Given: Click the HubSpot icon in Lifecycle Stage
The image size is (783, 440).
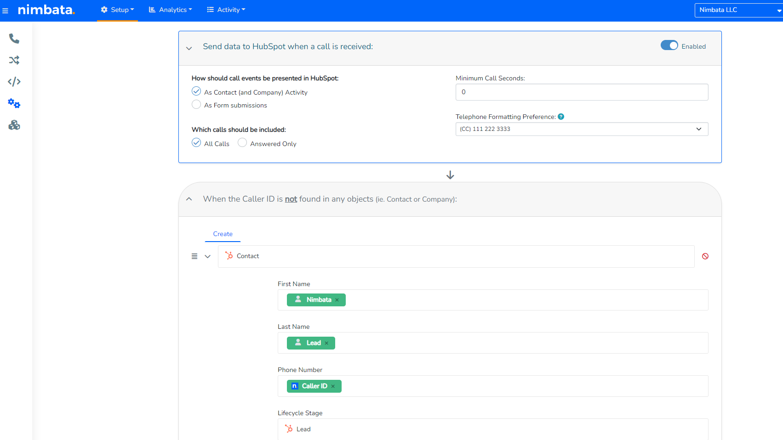Looking at the screenshot, I should click(289, 429).
